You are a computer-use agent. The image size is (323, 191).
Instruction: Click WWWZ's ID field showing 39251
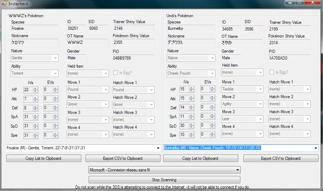coord(76,28)
